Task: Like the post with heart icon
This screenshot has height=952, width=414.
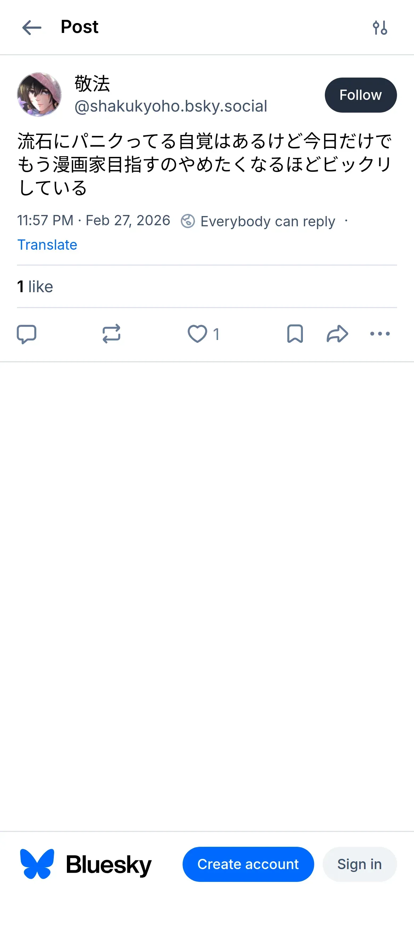Action: pyautogui.click(x=197, y=334)
